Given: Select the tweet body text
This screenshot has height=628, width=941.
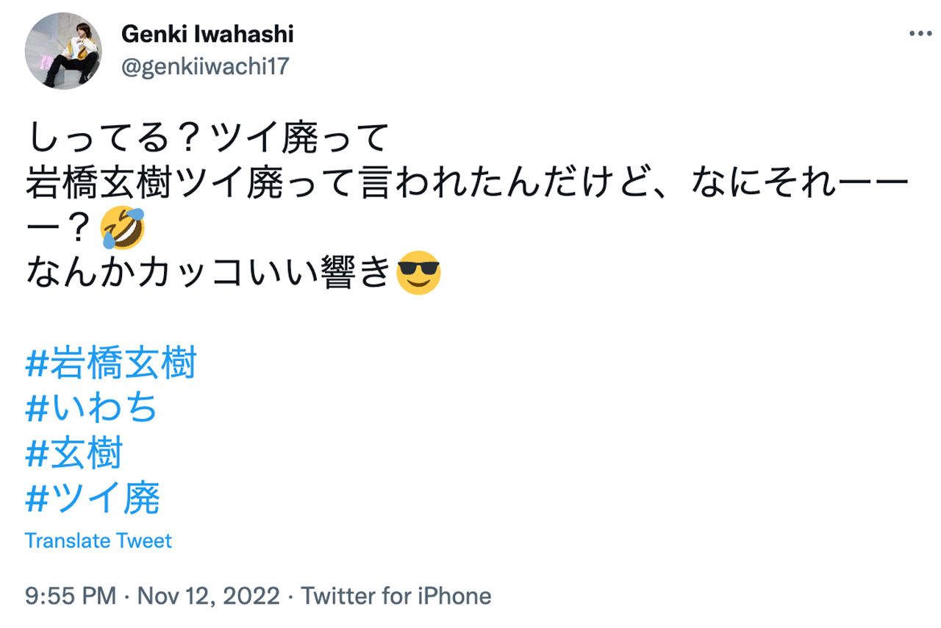Looking at the screenshot, I should coord(294,184).
